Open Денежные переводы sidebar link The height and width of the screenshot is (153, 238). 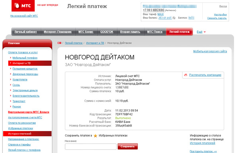(x=25, y=74)
